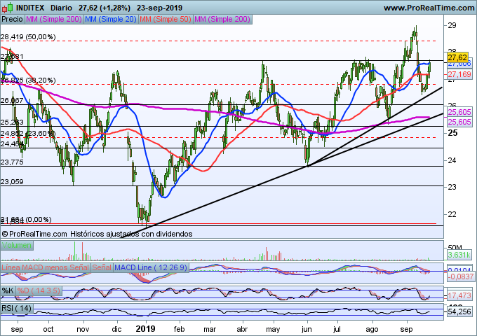477x336 pixels.
Task: Click the Señal indicator label
Action: (x=102, y=267)
